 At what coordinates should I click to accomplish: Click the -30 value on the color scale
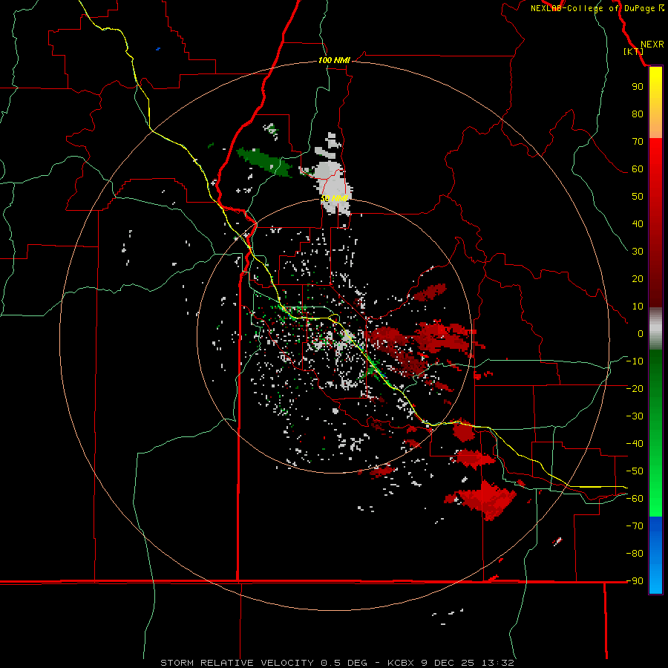click(x=635, y=416)
